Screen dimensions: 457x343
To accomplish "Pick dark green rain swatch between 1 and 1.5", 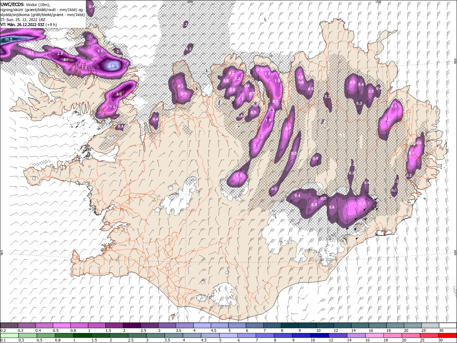I will coord(82,335).
